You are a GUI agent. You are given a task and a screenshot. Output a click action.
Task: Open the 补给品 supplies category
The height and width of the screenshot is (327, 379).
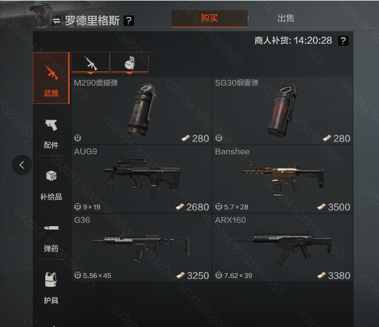pyautogui.click(x=51, y=185)
